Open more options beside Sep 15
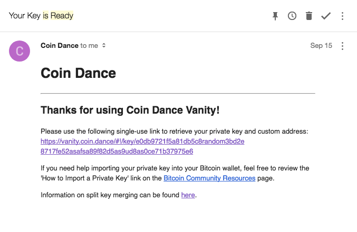The width and height of the screenshot is (357, 232). (342, 46)
